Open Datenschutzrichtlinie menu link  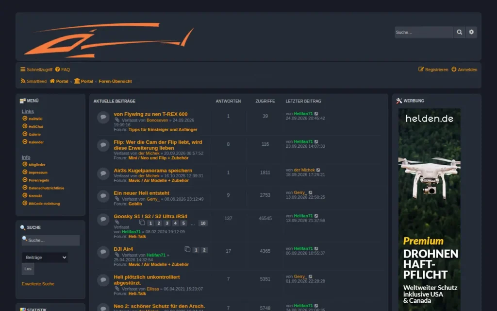pyautogui.click(x=43, y=188)
